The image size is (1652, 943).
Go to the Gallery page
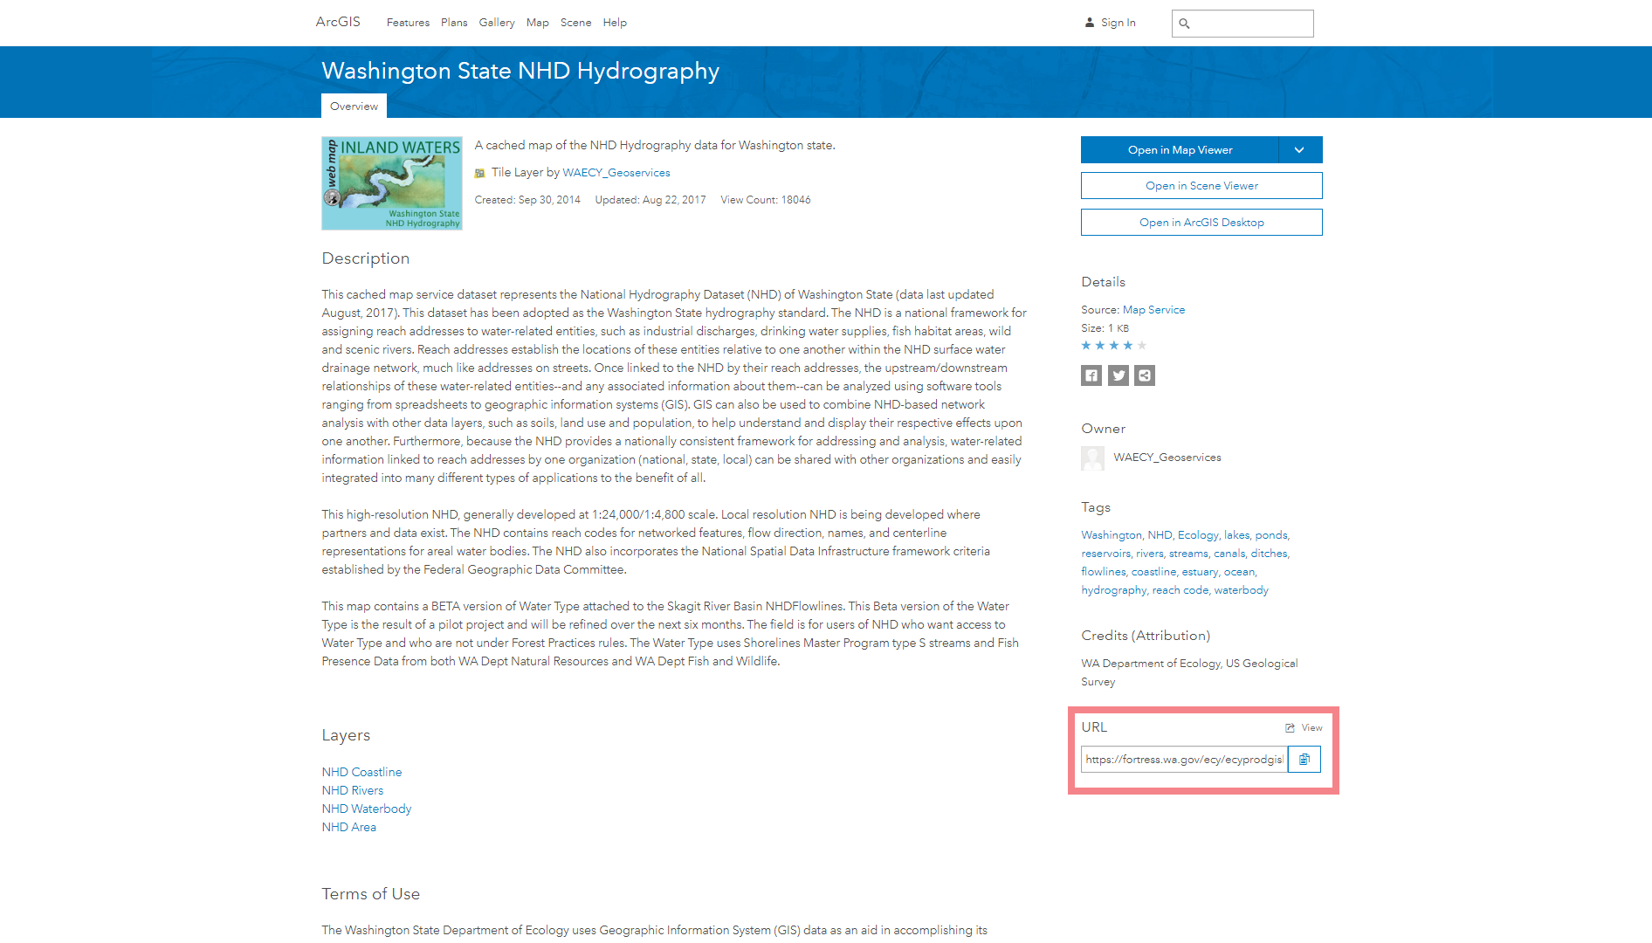click(497, 23)
